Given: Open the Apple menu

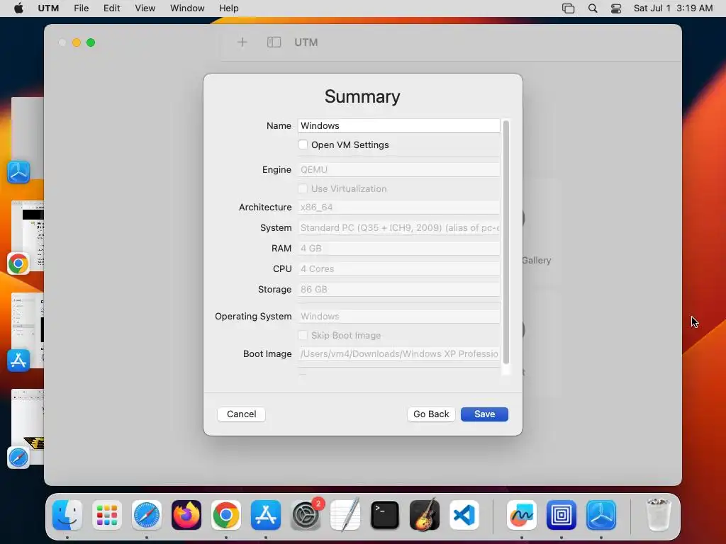Looking at the screenshot, I should pos(18,8).
